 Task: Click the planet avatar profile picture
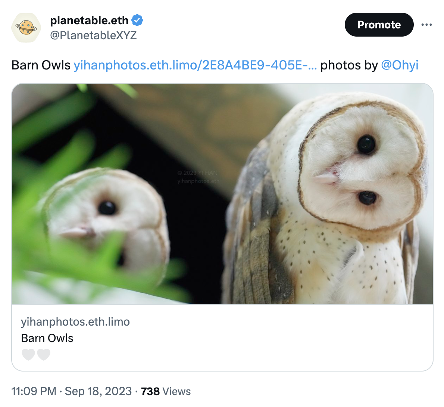click(x=26, y=28)
